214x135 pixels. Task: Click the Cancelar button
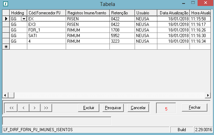pos(138,108)
